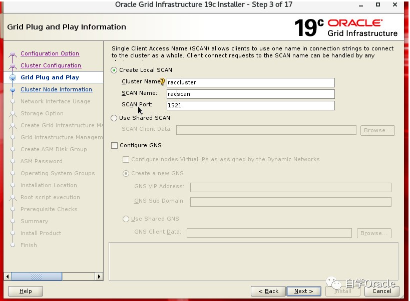The height and width of the screenshot is (301, 410).
Task: Click the SCAN Client Data field
Action: coord(266,130)
